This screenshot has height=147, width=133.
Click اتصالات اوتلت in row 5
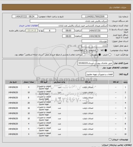point(88,108)
